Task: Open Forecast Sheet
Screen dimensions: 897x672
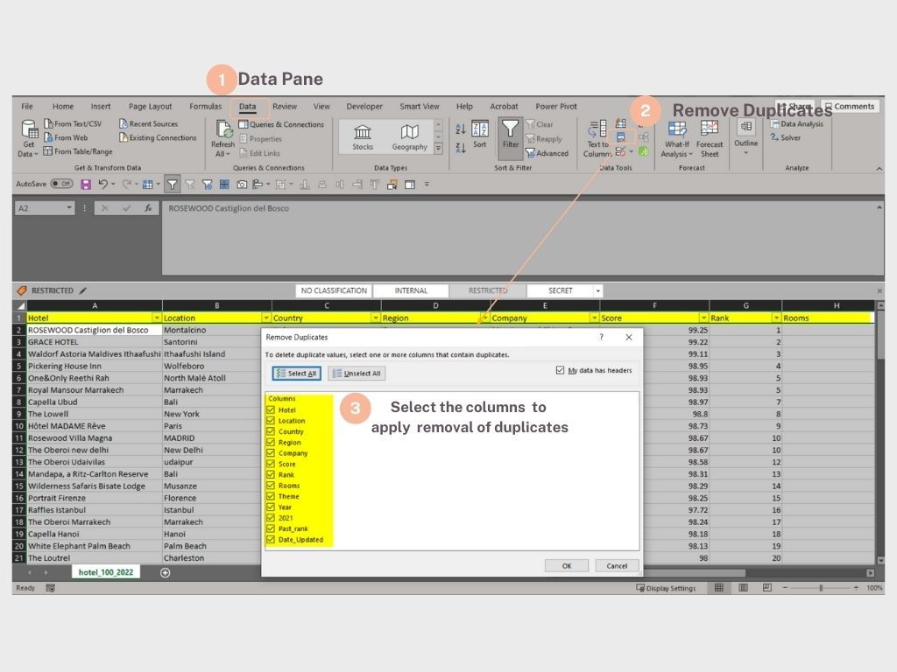Action: [x=710, y=139]
